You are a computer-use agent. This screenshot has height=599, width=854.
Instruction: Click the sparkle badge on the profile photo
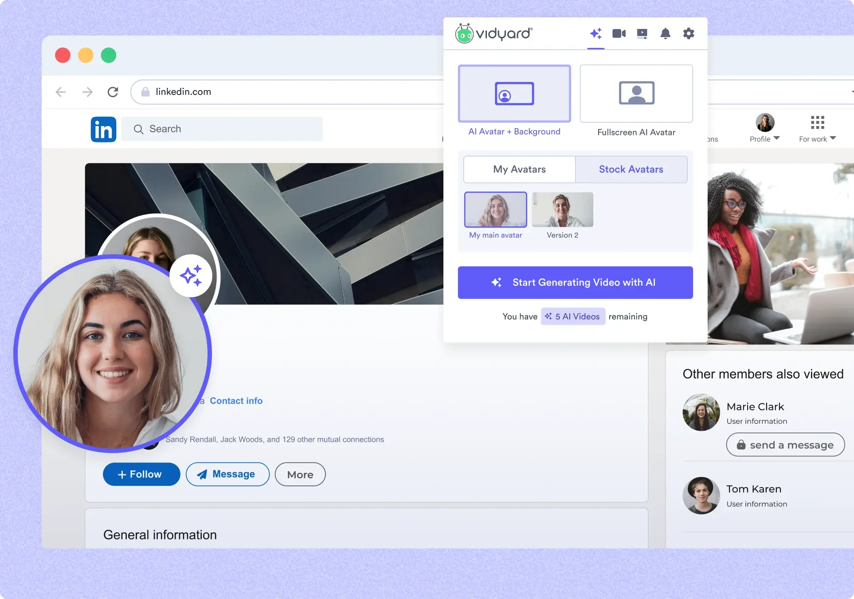coord(191,276)
